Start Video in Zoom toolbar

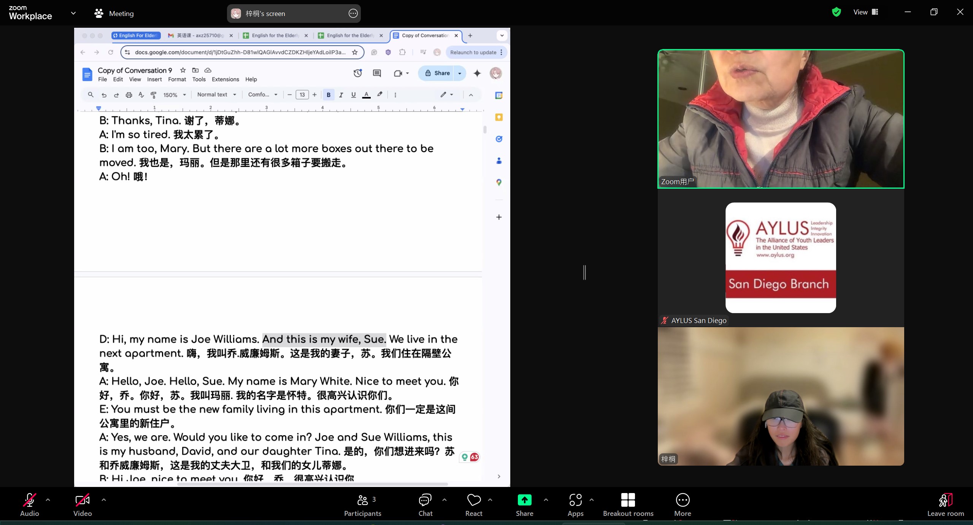point(83,505)
